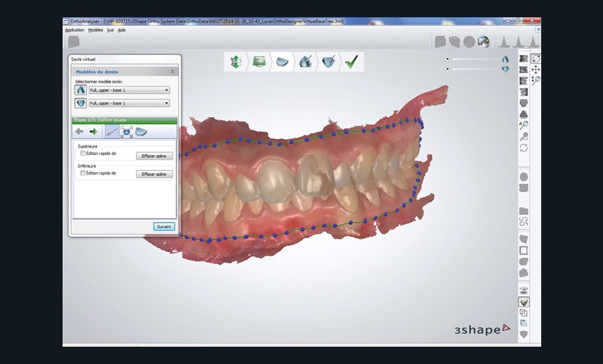
Task: Enable Édition rapide for Supérieure
Action: pyautogui.click(x=83, y=153)
